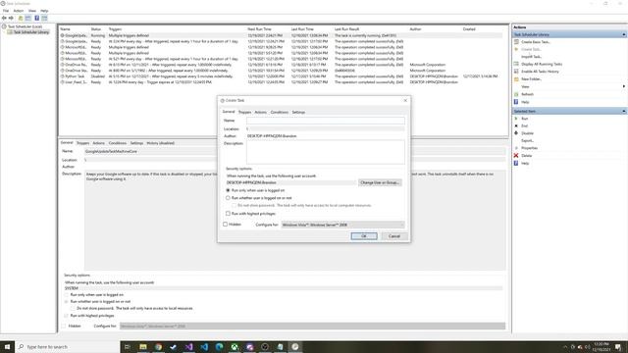Click the Name field in Create Task dialog
Screen dimensions: 628x353
[x=325, y=121]
